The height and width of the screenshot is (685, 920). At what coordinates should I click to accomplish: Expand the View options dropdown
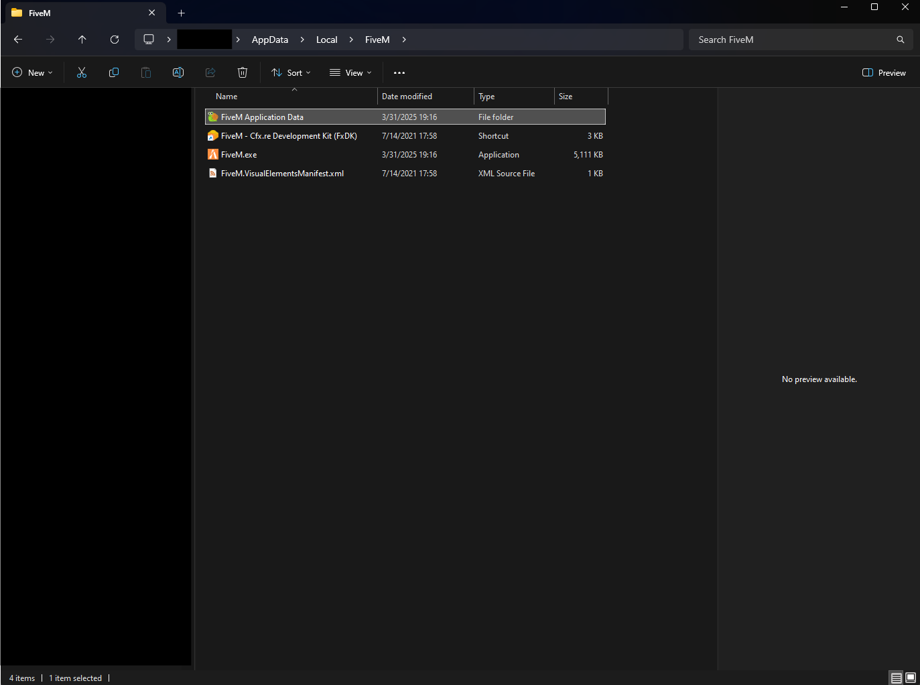tap(350, 72)
